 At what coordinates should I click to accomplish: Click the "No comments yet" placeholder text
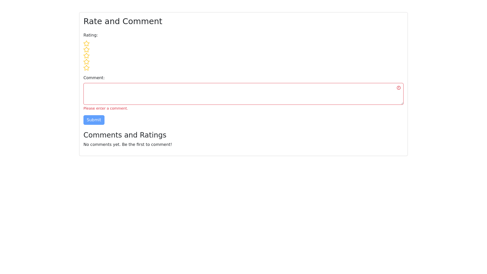coord(102,145)
